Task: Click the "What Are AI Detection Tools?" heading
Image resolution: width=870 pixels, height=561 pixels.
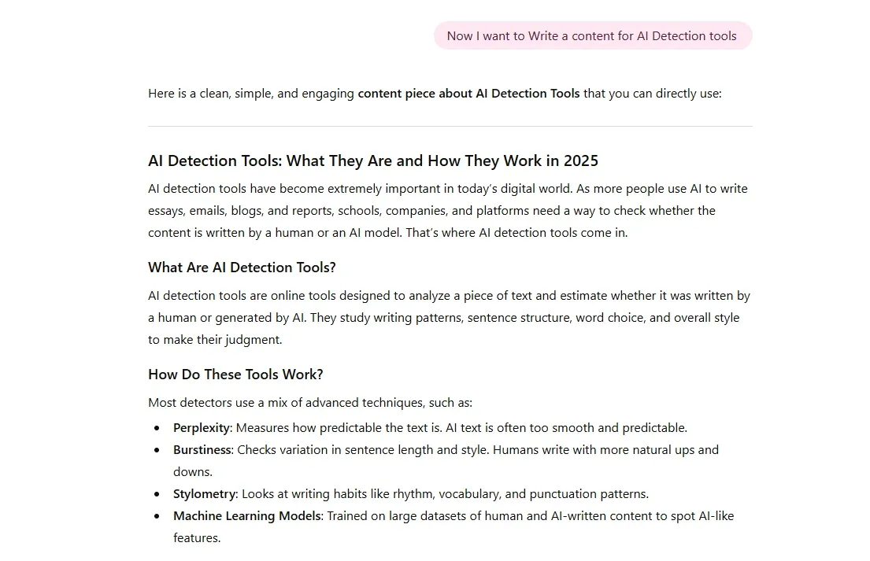Action: coord(242,268)
